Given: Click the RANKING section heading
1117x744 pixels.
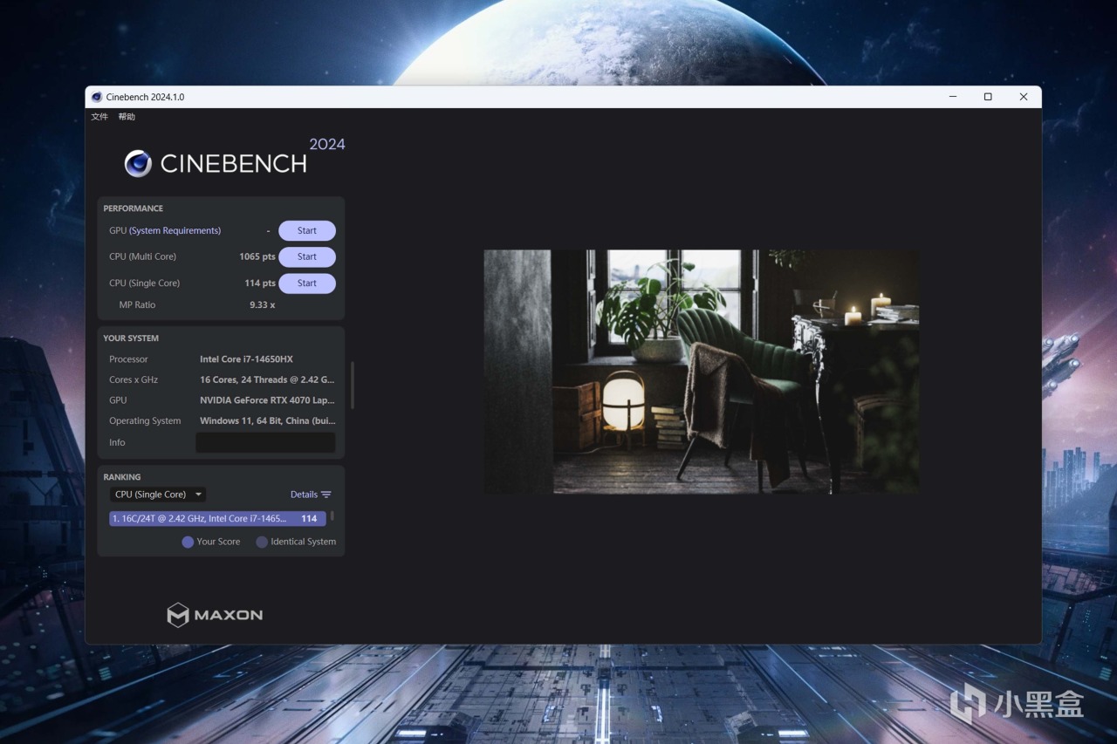Looking at the screenshot, I should [122, 477].
